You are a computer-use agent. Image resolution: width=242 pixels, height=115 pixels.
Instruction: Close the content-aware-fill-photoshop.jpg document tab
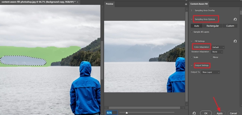(78, 2)
